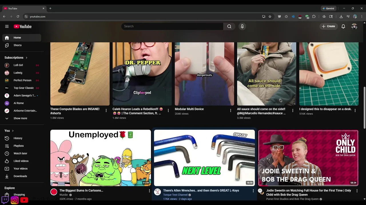
Task: Click the power-symbol extension icon
Action: pyautogui.click(x=286, y=17)
